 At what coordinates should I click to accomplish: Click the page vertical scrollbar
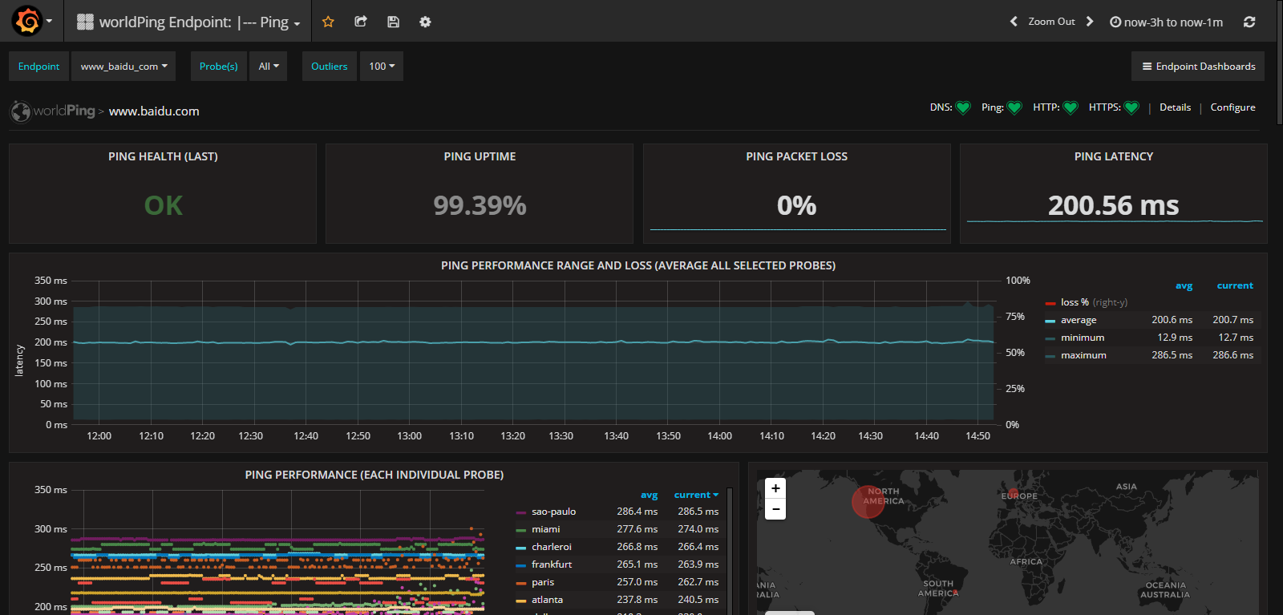[1279, 64]
